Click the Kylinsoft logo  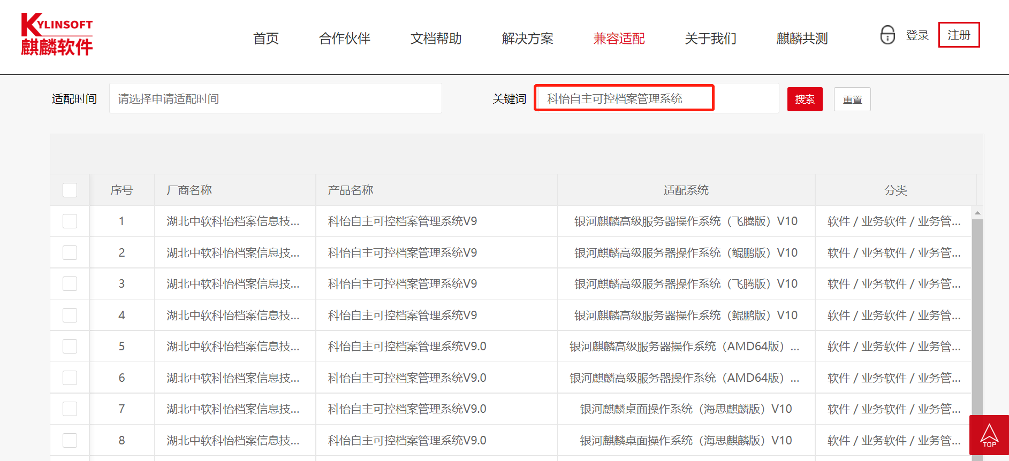coord(57,34)
